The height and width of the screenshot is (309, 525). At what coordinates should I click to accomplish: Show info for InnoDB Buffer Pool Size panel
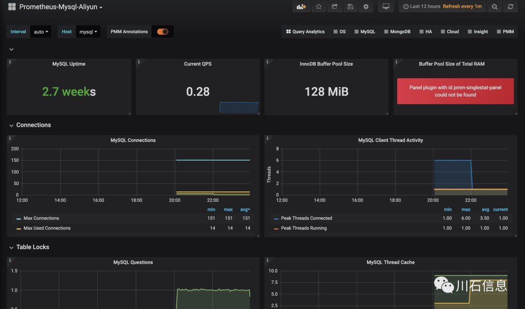267,62
